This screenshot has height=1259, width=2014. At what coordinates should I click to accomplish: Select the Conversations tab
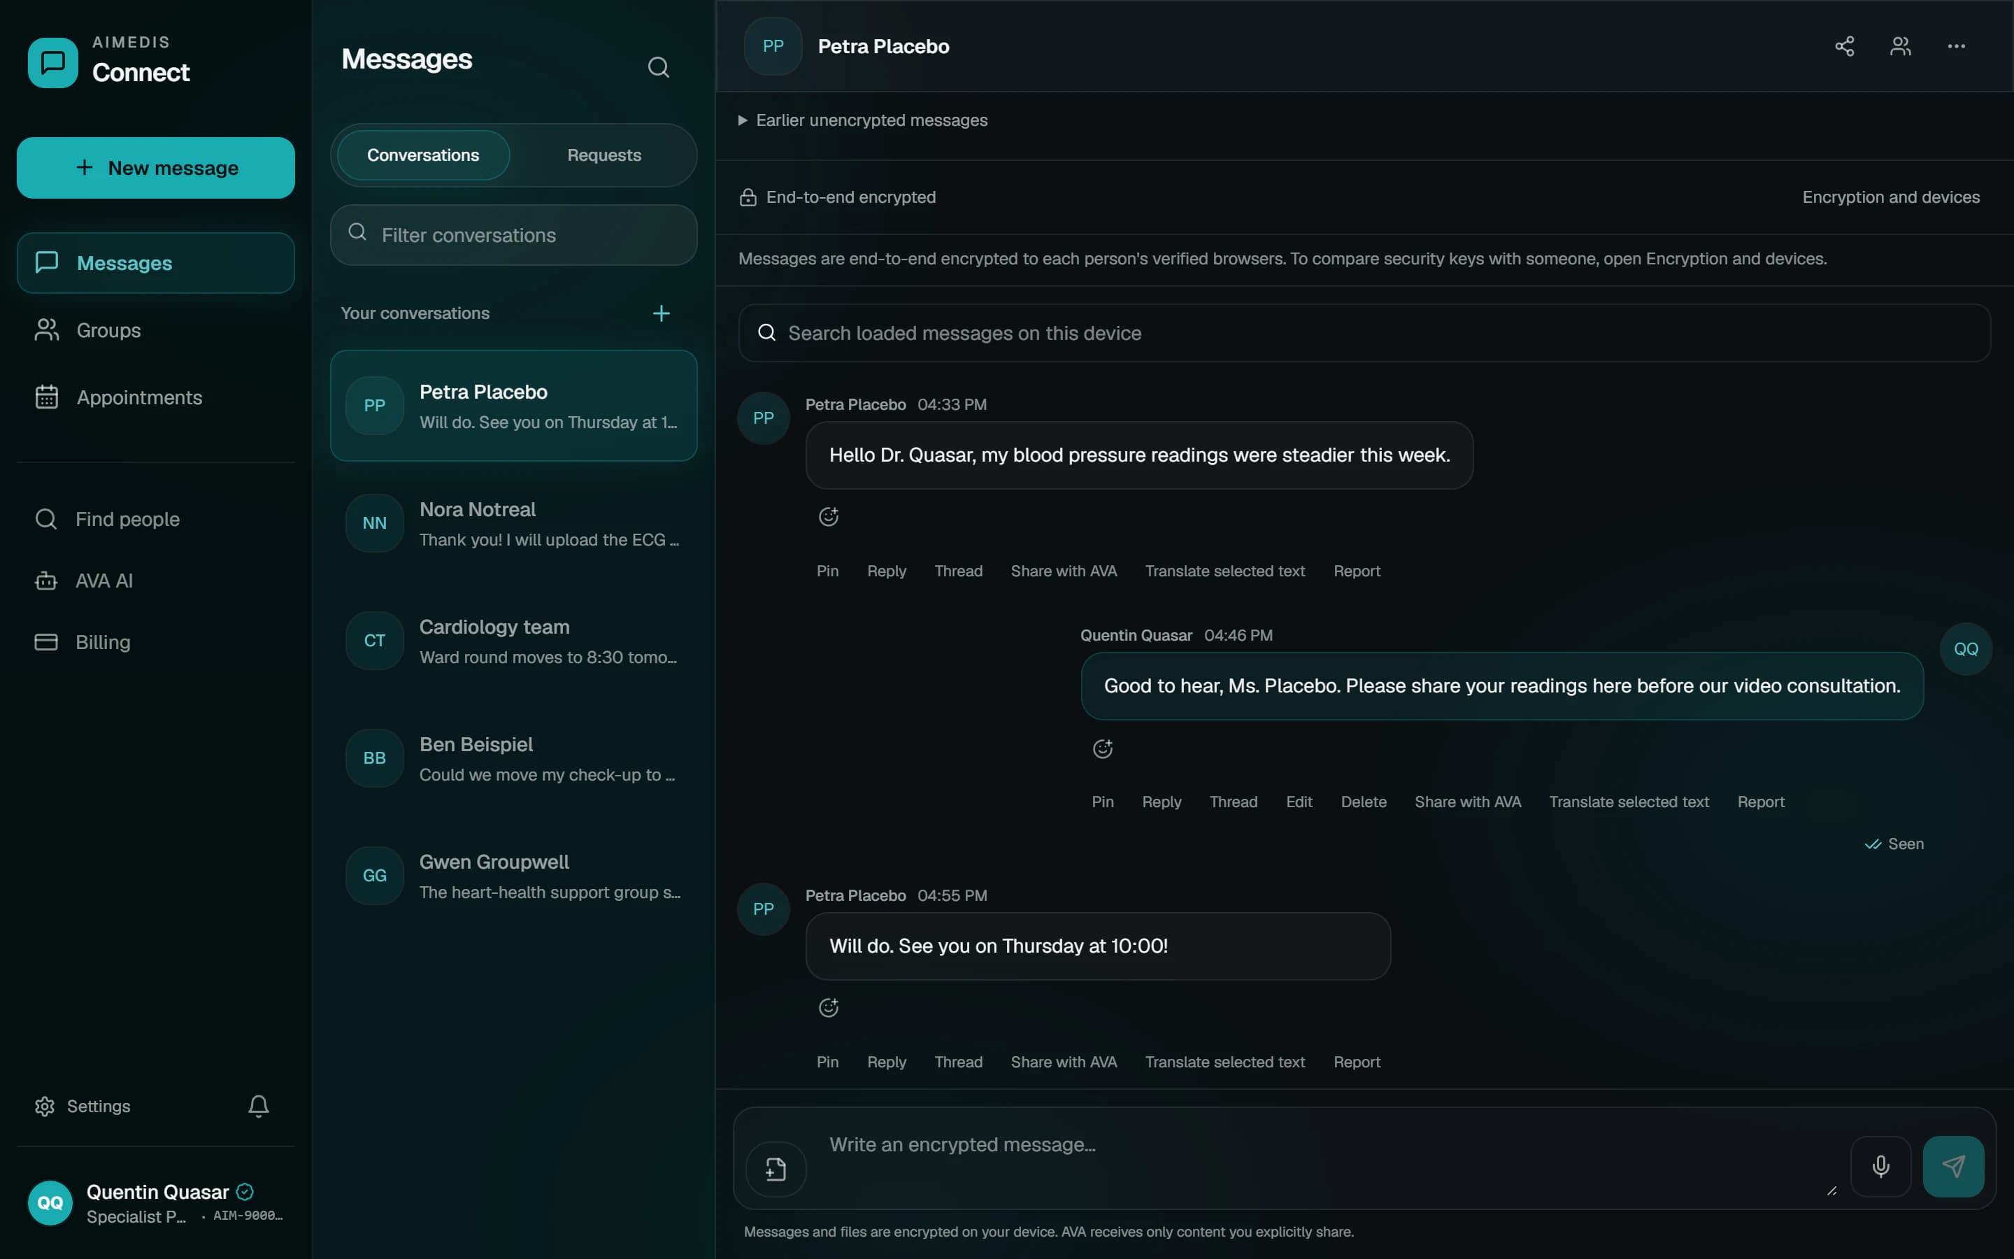[x=423, y=155]
